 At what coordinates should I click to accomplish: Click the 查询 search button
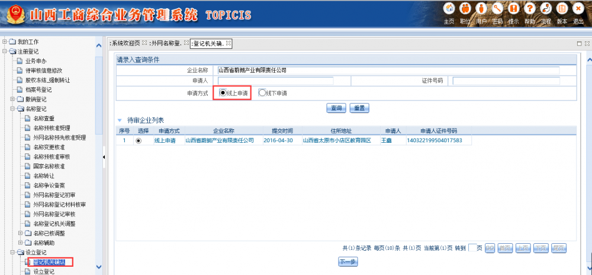[336, 108]
